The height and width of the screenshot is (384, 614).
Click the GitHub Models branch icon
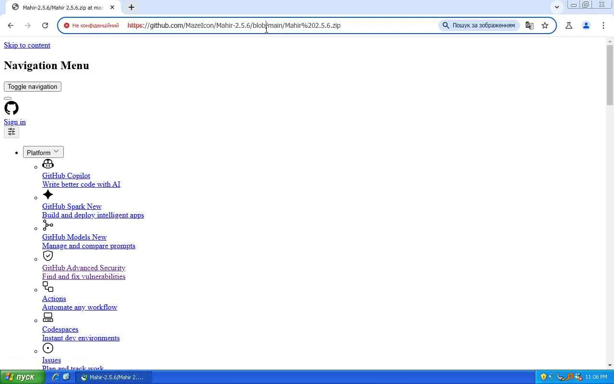[x=48, y=225]
